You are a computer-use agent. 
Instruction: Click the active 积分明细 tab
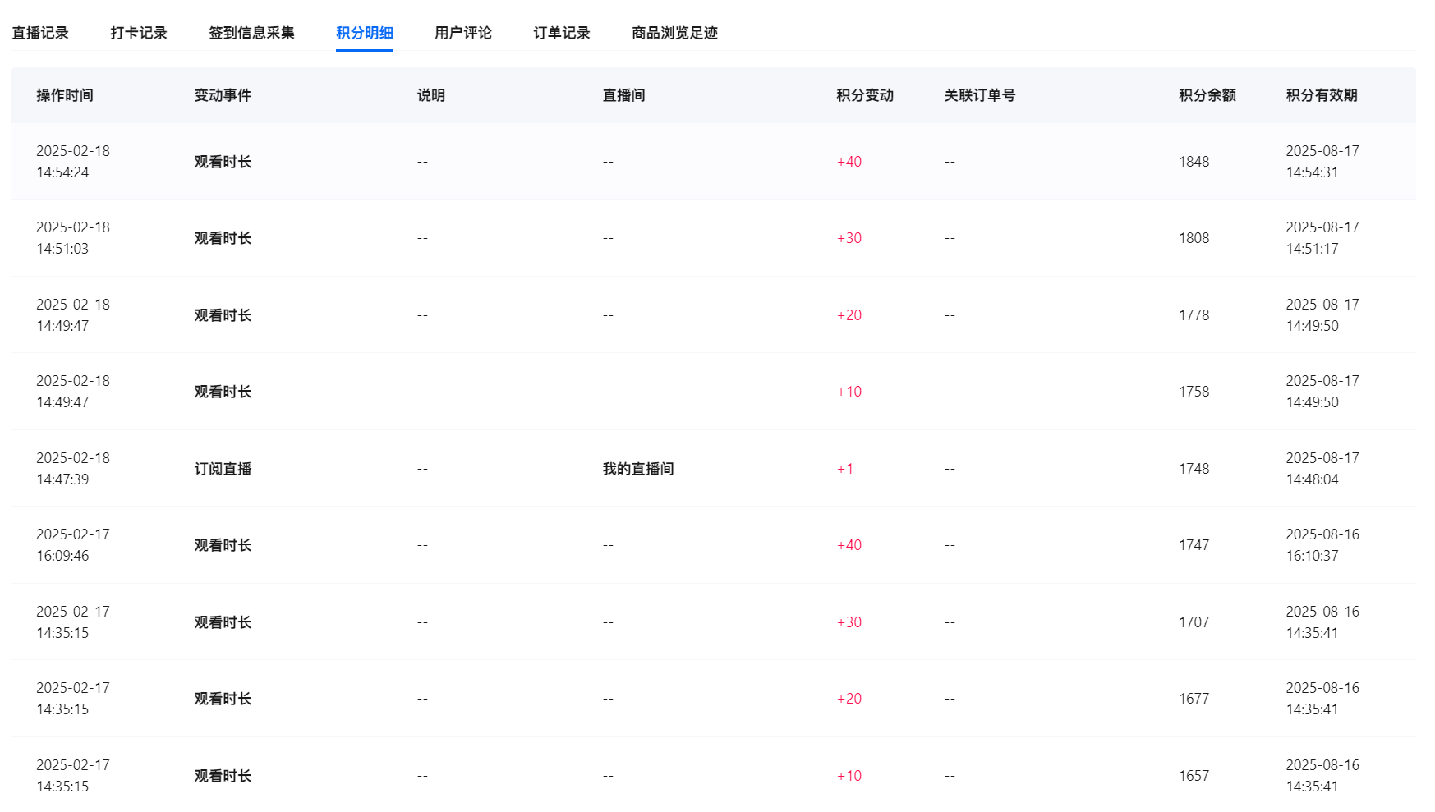pos(364,33)
